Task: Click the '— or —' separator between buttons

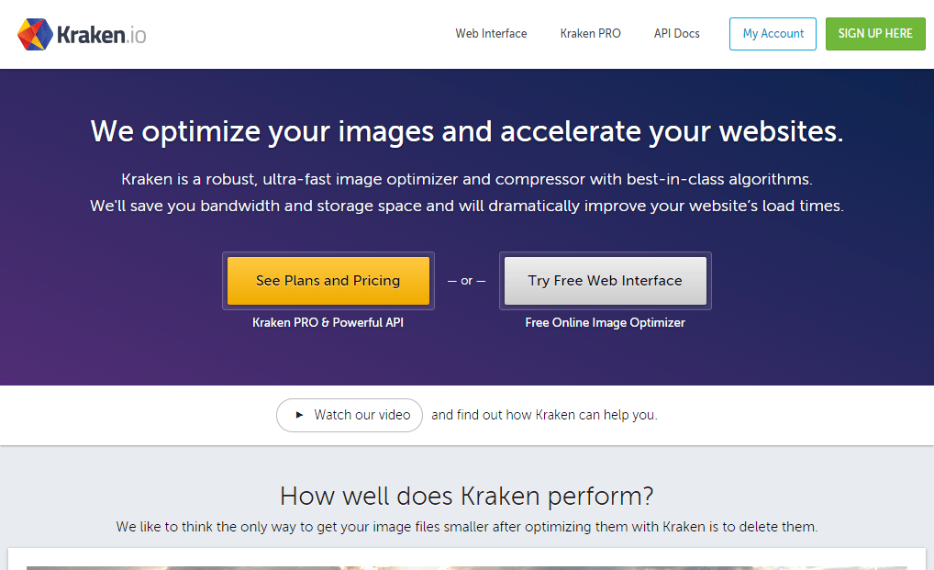Action: pos(466,281)
